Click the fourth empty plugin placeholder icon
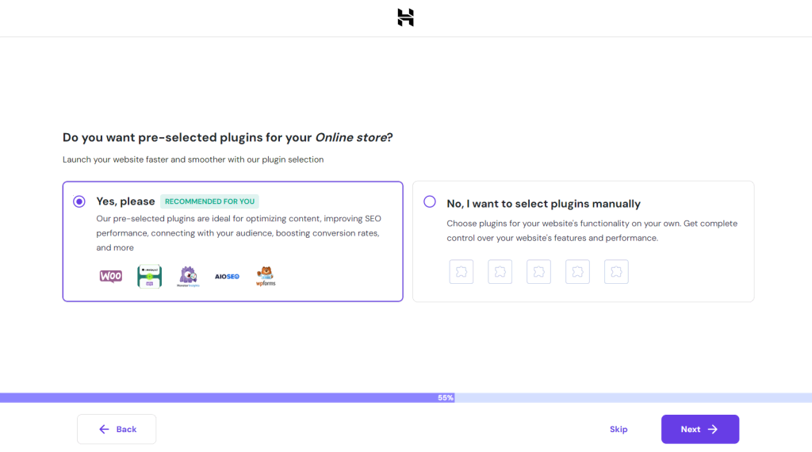Screen dimensions: 812x452 [x=577, y=272]
